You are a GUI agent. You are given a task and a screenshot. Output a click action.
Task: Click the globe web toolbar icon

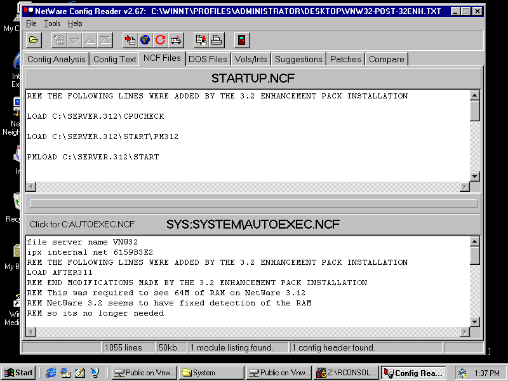[x=145, y=40]
